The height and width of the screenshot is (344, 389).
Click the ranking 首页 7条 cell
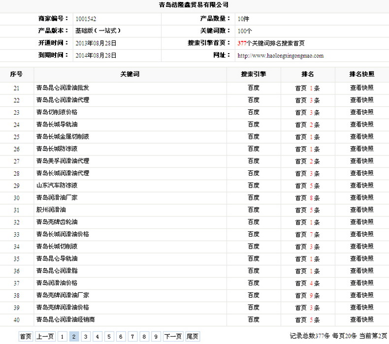coord(307,235)
